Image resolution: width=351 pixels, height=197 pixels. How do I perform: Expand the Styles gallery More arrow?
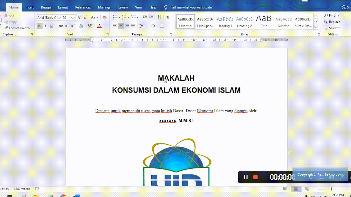(316, 27)
